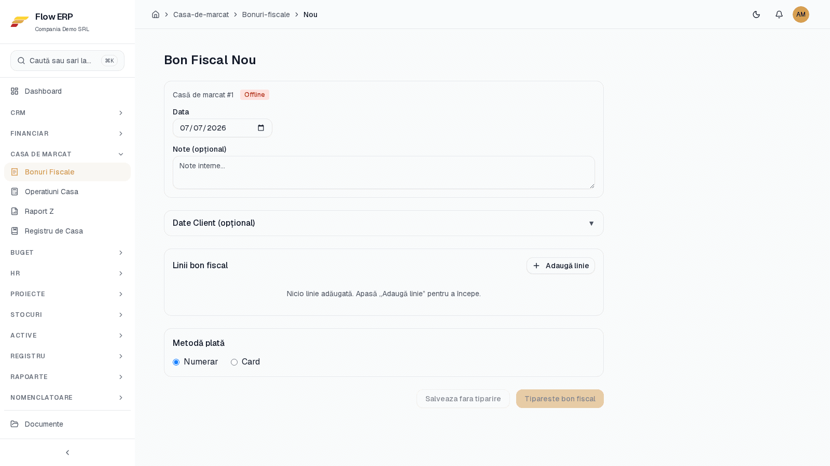Select the Card payment radio
Image resolution: width=830 pixels, height=466 pixels.
point(234,362)
